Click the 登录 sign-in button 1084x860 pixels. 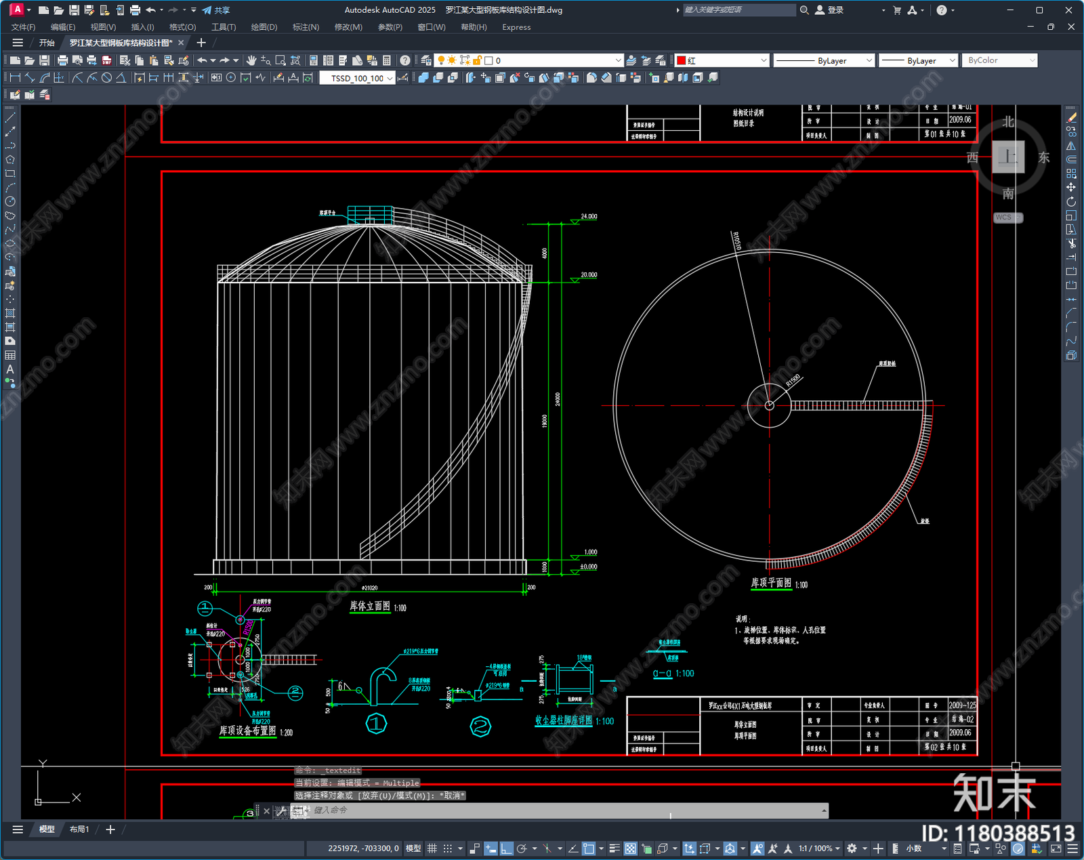[x=829, y=10]
